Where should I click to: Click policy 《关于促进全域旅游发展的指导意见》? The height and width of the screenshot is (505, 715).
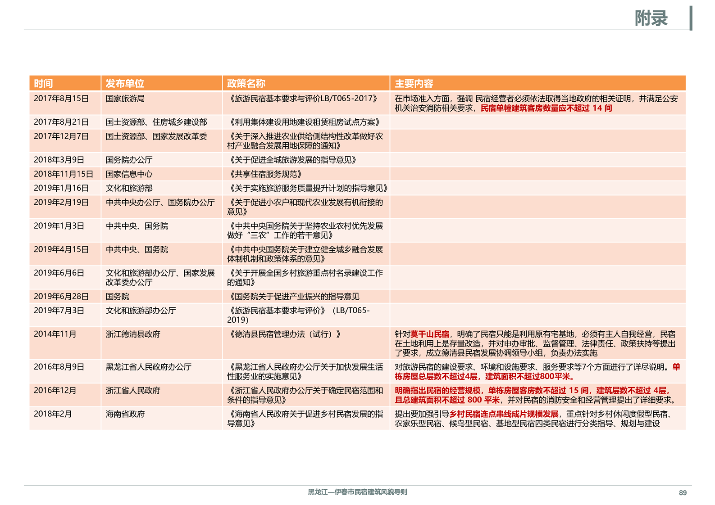(293, 160)
